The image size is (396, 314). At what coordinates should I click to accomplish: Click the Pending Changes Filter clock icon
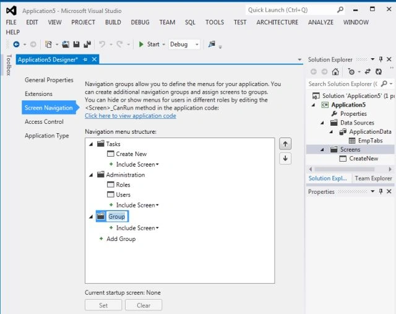pyautogui.click(x=351, y=72)
